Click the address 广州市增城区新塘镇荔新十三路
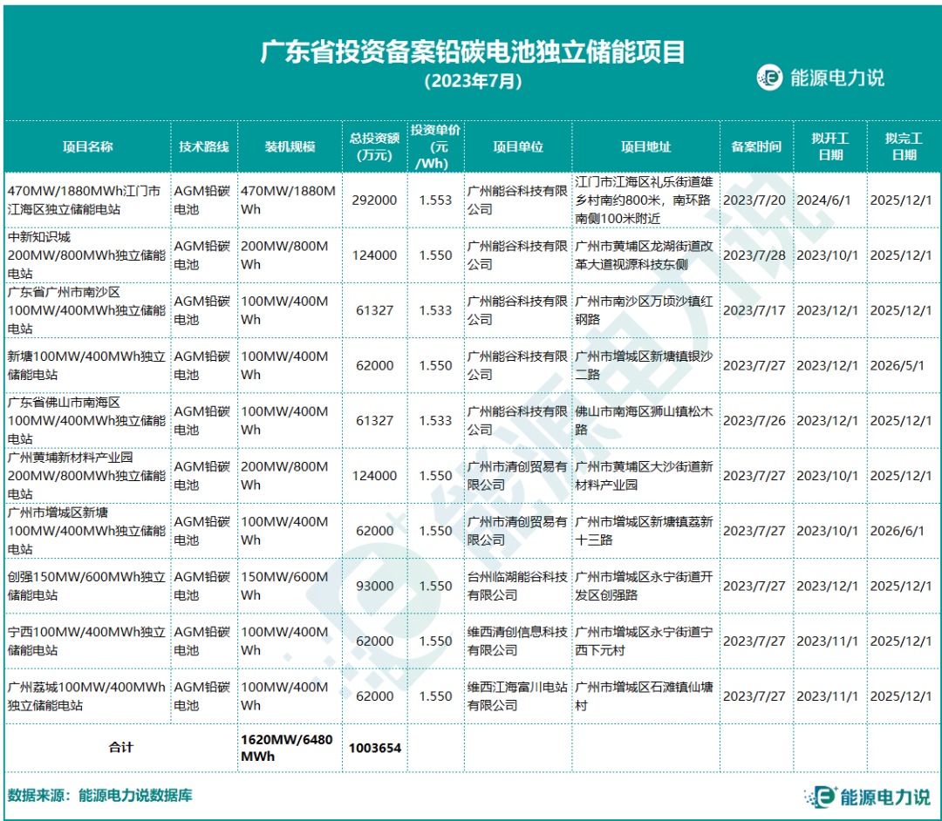This screenshot has height=821, width=942. point(644,531)
